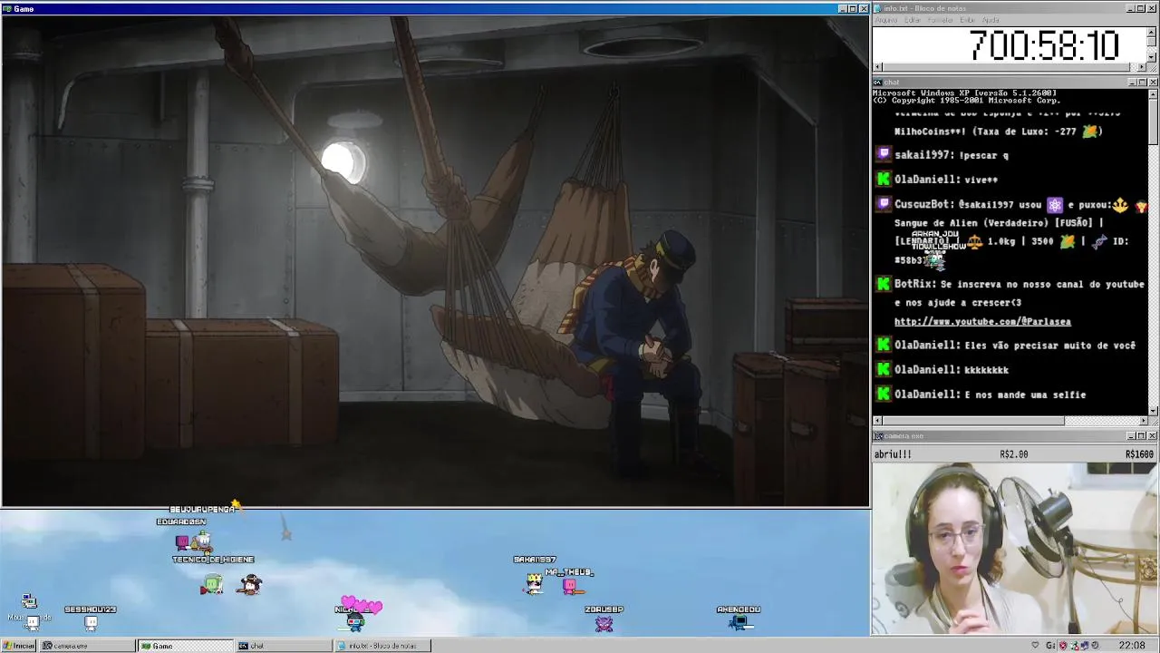
Task: Click the SESSHOU123 avatar
Action: pyautogui.click(x=91, y=622)
